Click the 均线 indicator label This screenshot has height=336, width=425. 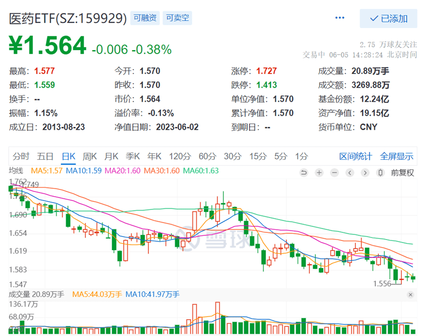coord(16,171)
